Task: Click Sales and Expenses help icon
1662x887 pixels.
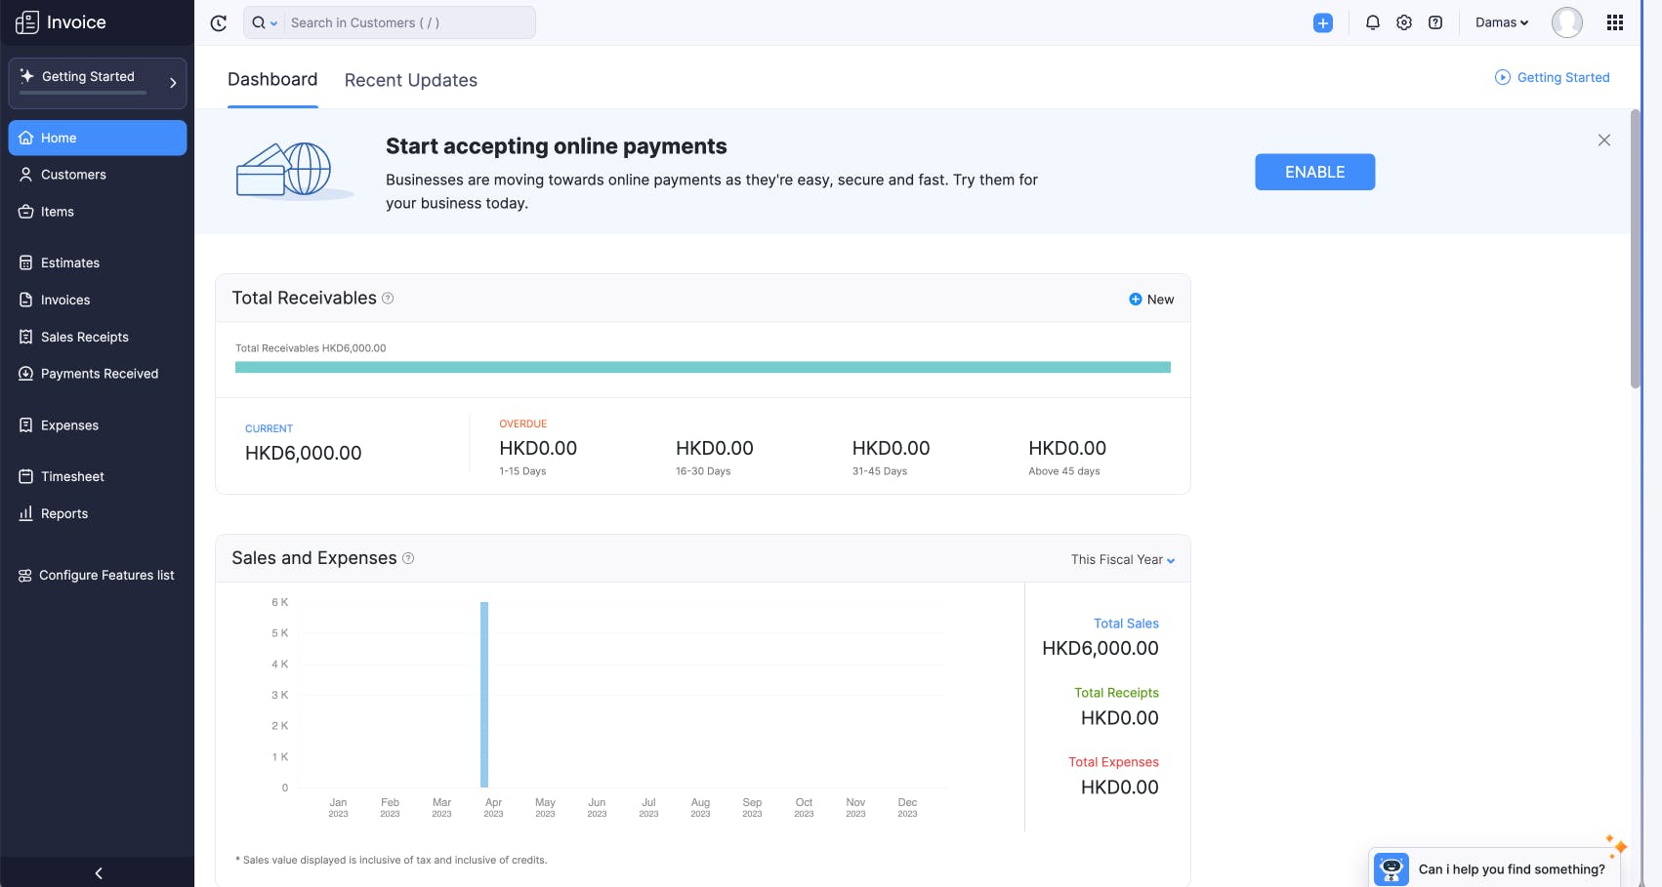Action: [x=408, y=558]
